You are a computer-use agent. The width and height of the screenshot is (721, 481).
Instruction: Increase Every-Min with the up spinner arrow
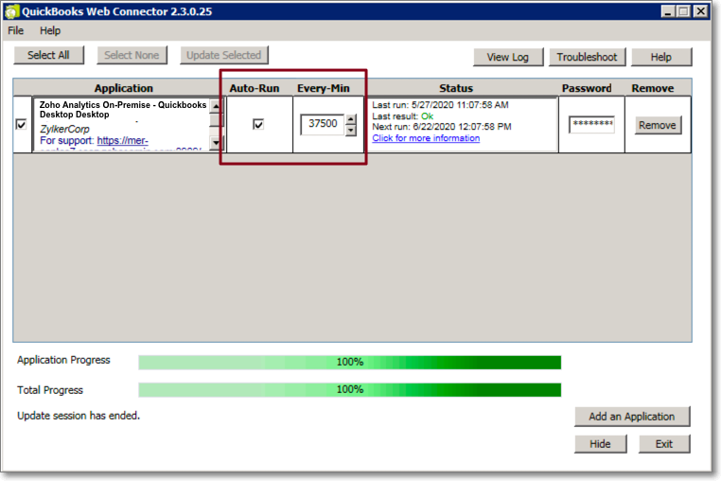(x=351, y=119)
